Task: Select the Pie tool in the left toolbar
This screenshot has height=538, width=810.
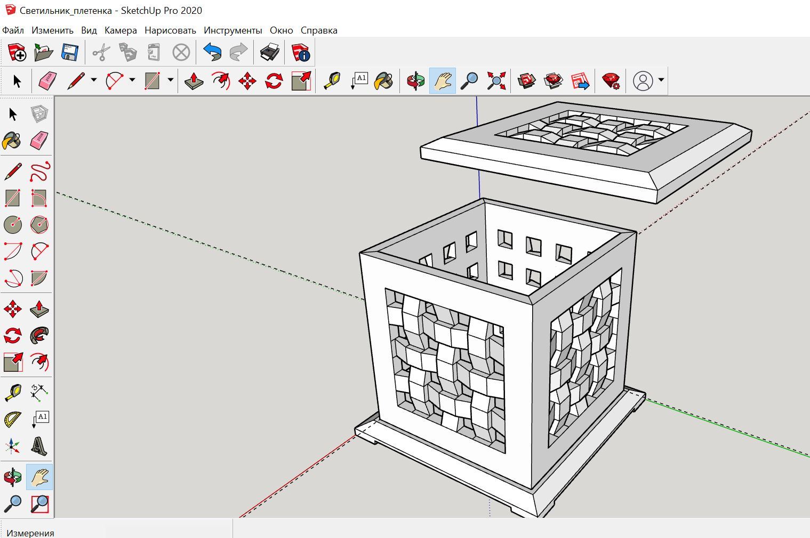Action: (x=39, y=278)
